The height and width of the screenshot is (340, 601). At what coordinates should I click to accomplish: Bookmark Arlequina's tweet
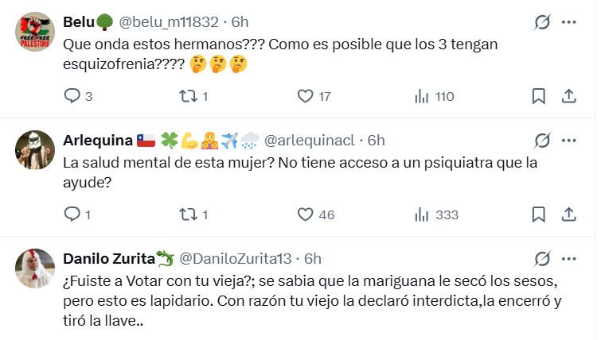pyautogui.click(x=539, y=214)
